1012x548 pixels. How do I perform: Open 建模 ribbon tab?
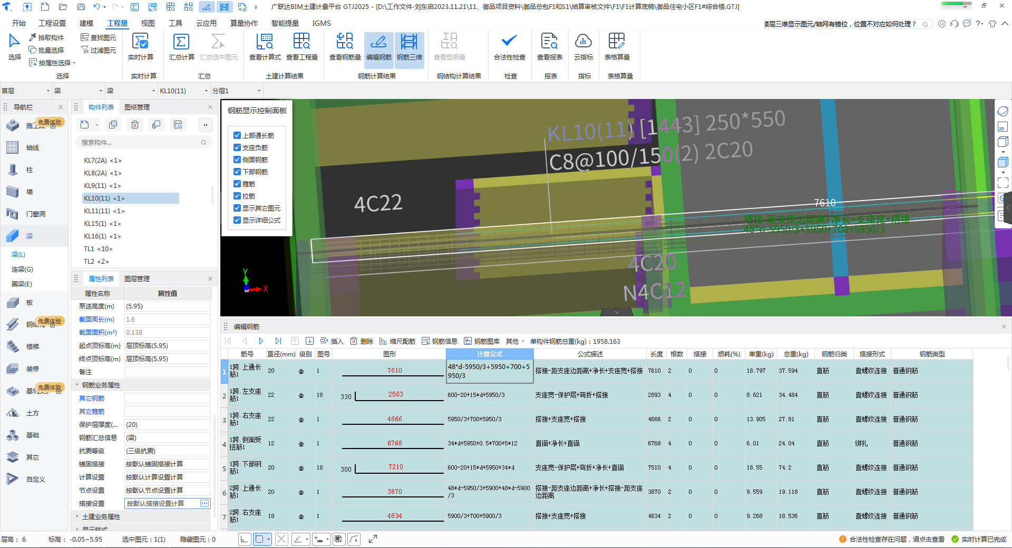pos(86,23)
